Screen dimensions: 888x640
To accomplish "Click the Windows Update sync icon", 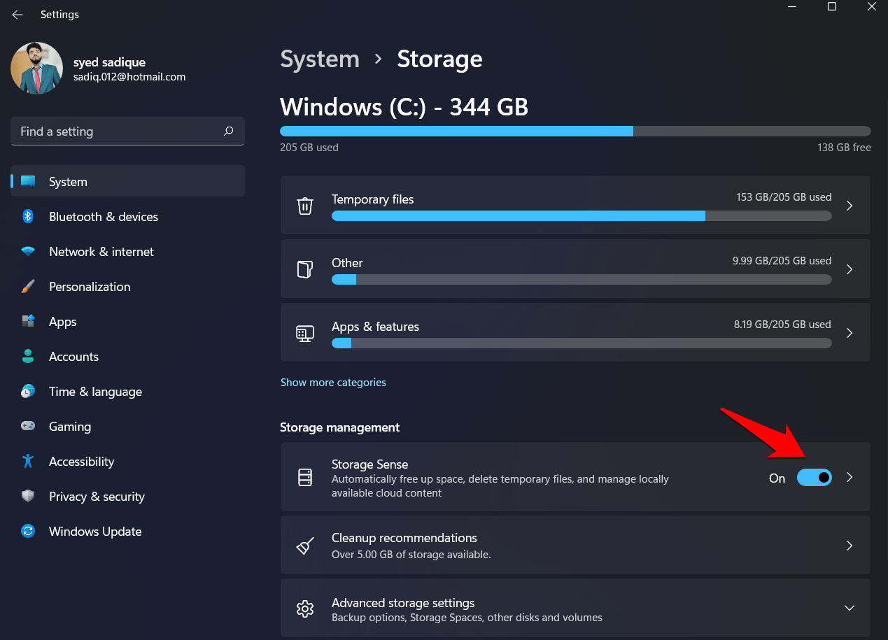I will click(x=28, y=532).
